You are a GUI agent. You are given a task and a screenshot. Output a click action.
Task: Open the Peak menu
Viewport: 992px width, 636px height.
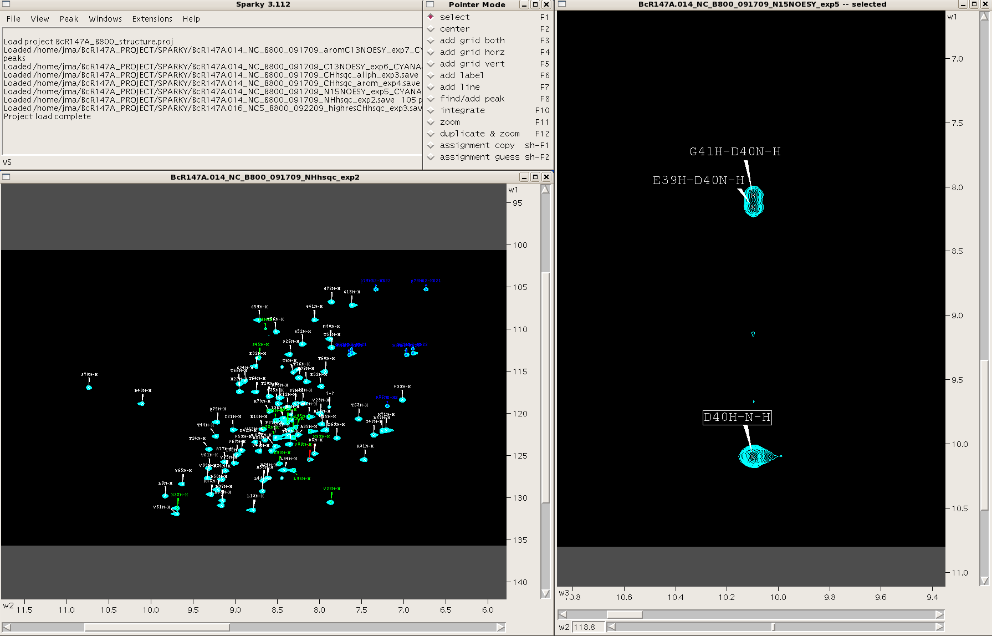pos(69,19)
